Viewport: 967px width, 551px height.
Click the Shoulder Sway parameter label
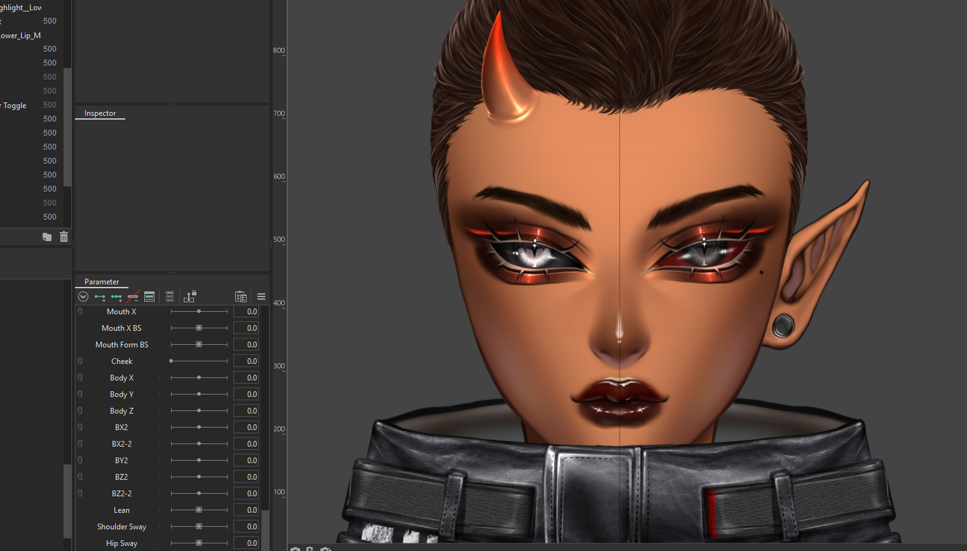tap(121, 527)
